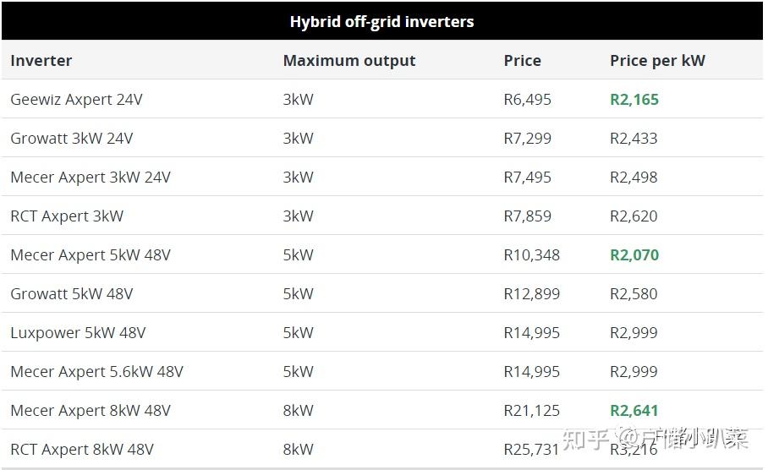Click the Mecer Axpert 5kW 48V name
The height and width of the screenshot is (470, 768).
click(x=91, y=254)
